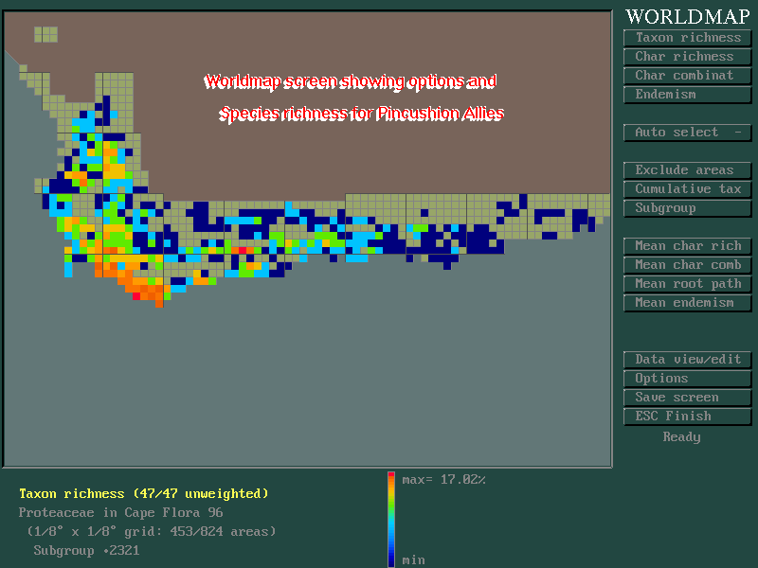Select Mean char rich calculation
The width and height of the screenshot is (758, 568).
point(687,245)
